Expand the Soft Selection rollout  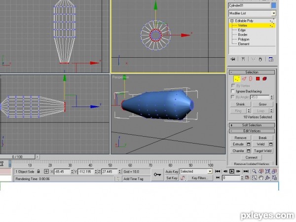point(252,125)
